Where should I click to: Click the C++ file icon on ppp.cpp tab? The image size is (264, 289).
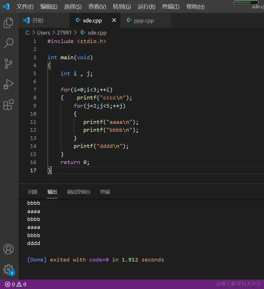pos(129,20)
